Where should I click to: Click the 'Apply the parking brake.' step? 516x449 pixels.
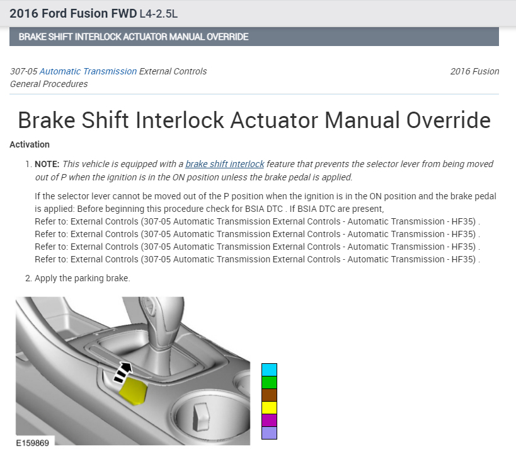tap(83, 278)
